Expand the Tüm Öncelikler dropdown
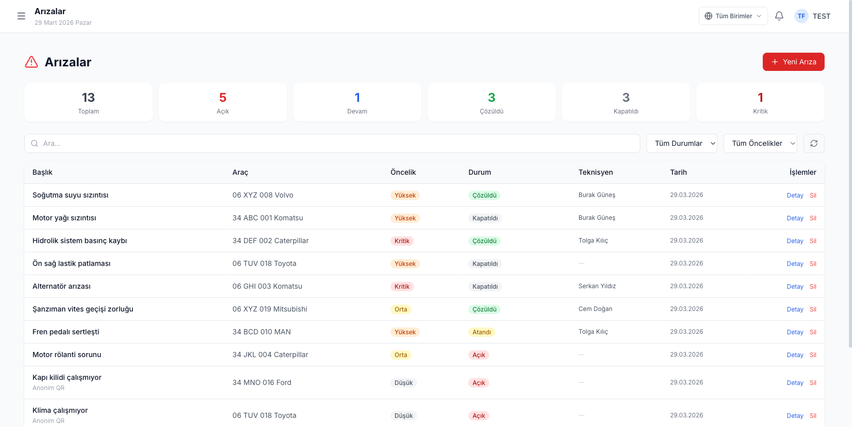Viewport: 852px width, 427px height. pos(760,143)
